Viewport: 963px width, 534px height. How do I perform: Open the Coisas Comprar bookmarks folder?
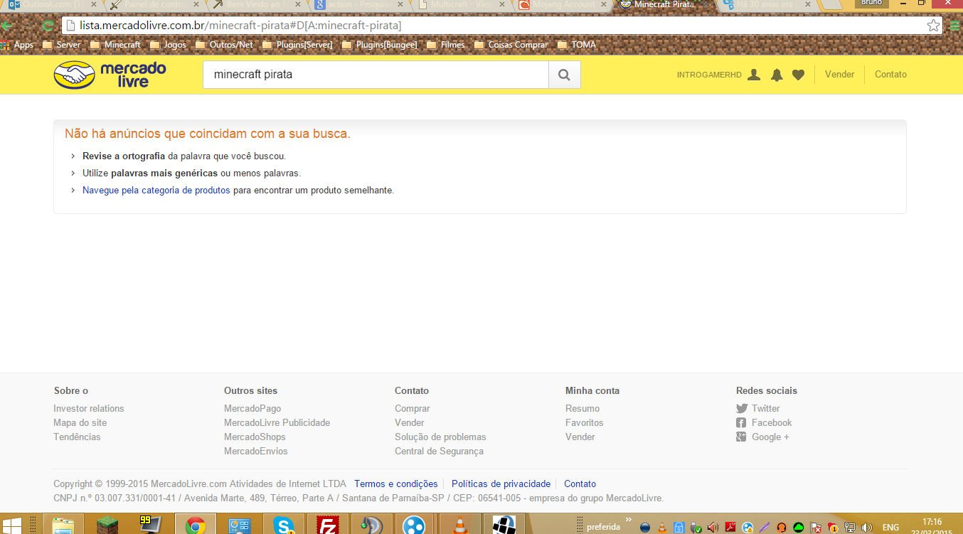[x=511, y=45]
